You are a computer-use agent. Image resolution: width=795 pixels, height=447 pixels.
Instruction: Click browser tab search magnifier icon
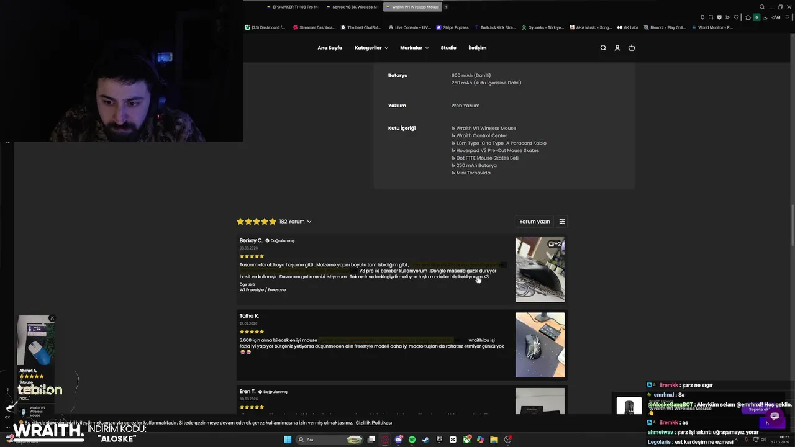(762, 7)
